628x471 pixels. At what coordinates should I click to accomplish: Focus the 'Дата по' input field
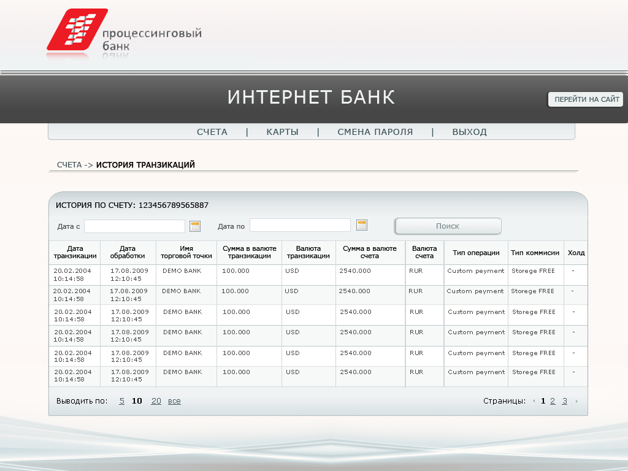click(300, 226)
